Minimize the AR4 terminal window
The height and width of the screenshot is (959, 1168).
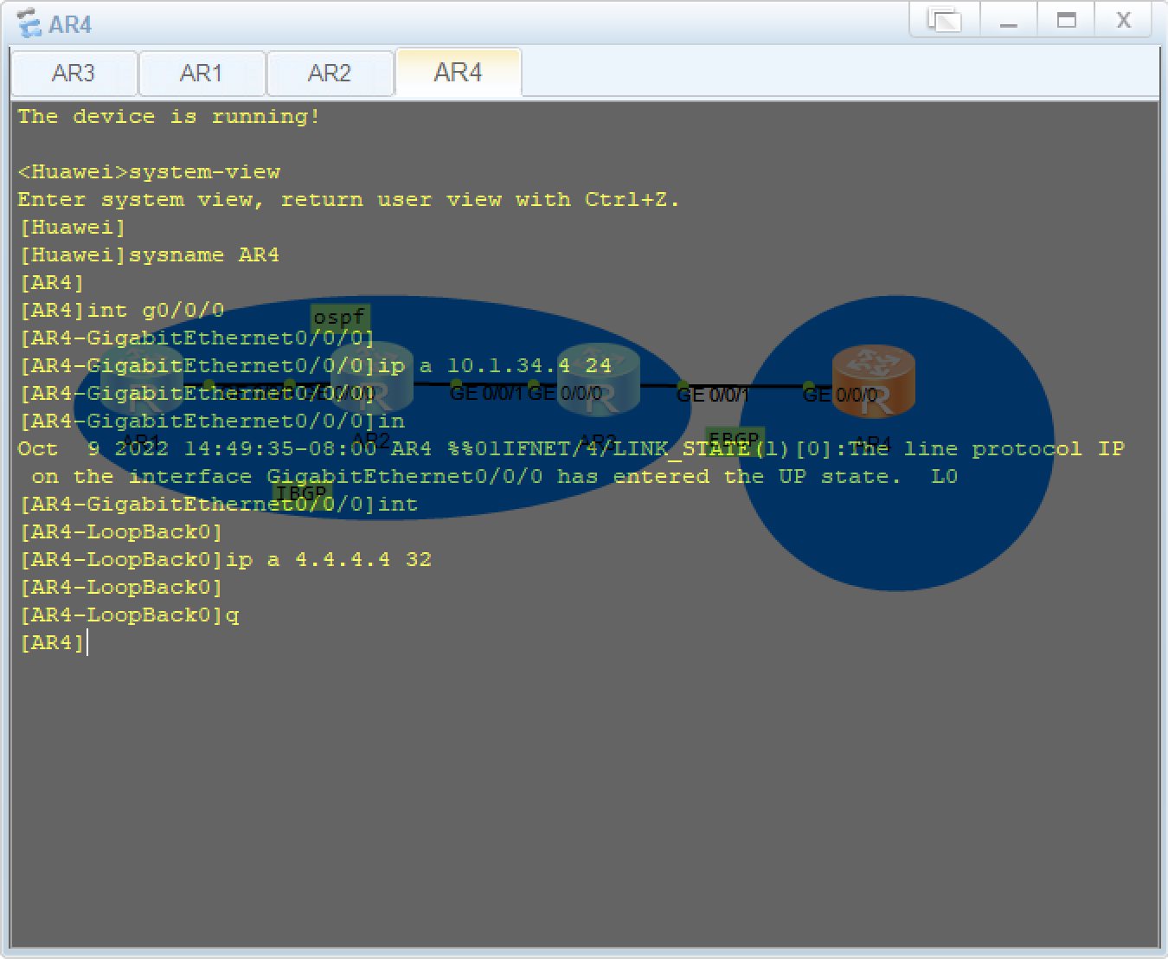click(1008, 20)
